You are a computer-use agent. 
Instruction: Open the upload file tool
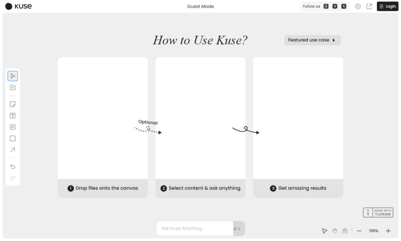[12, 88]
